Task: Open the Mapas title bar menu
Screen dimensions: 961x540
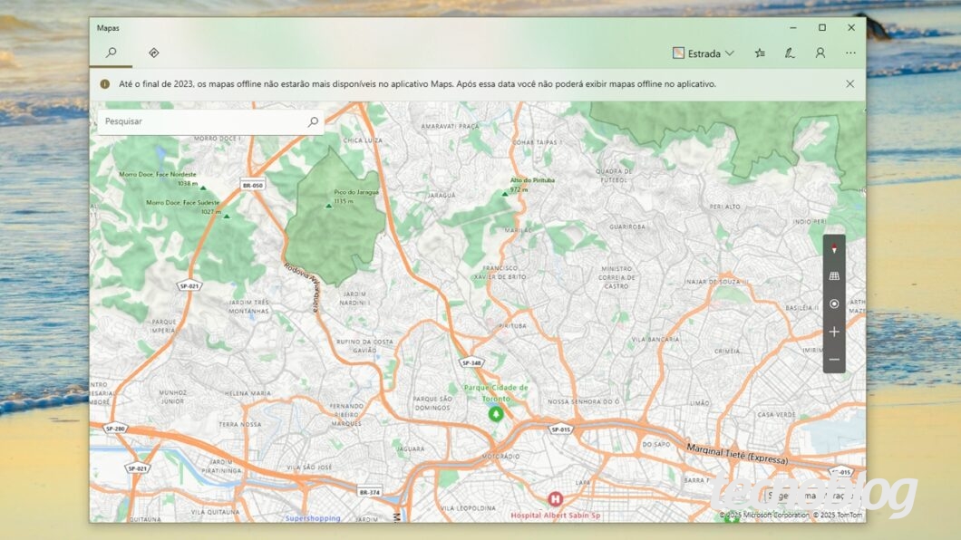Action: point(108,27)
